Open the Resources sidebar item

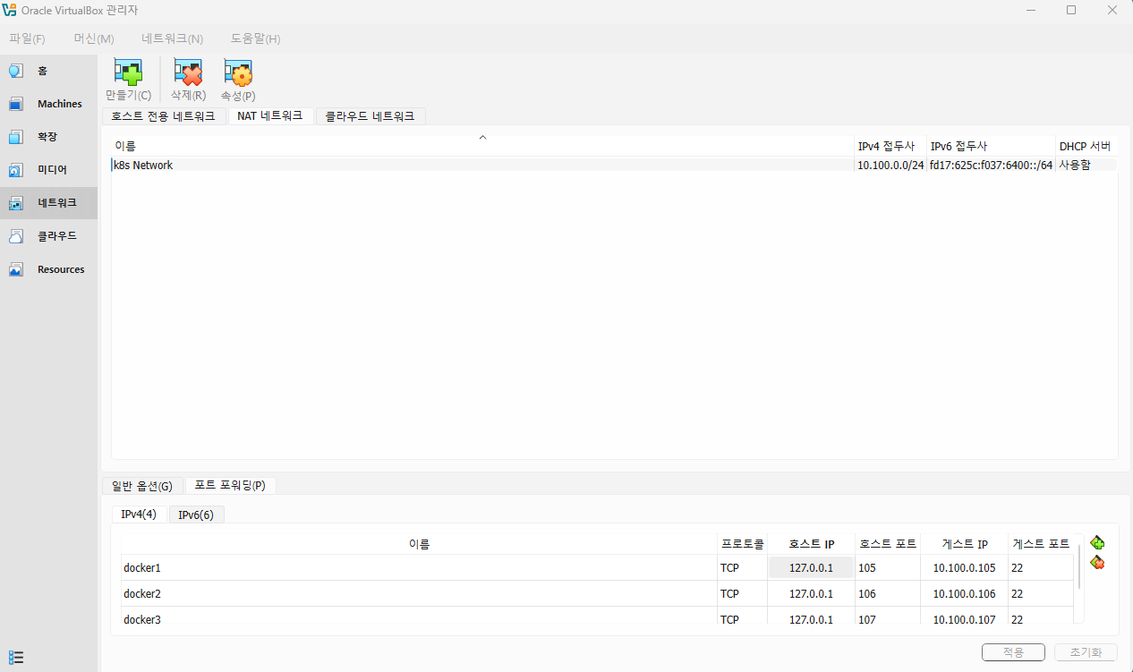[x=48, y=269]
